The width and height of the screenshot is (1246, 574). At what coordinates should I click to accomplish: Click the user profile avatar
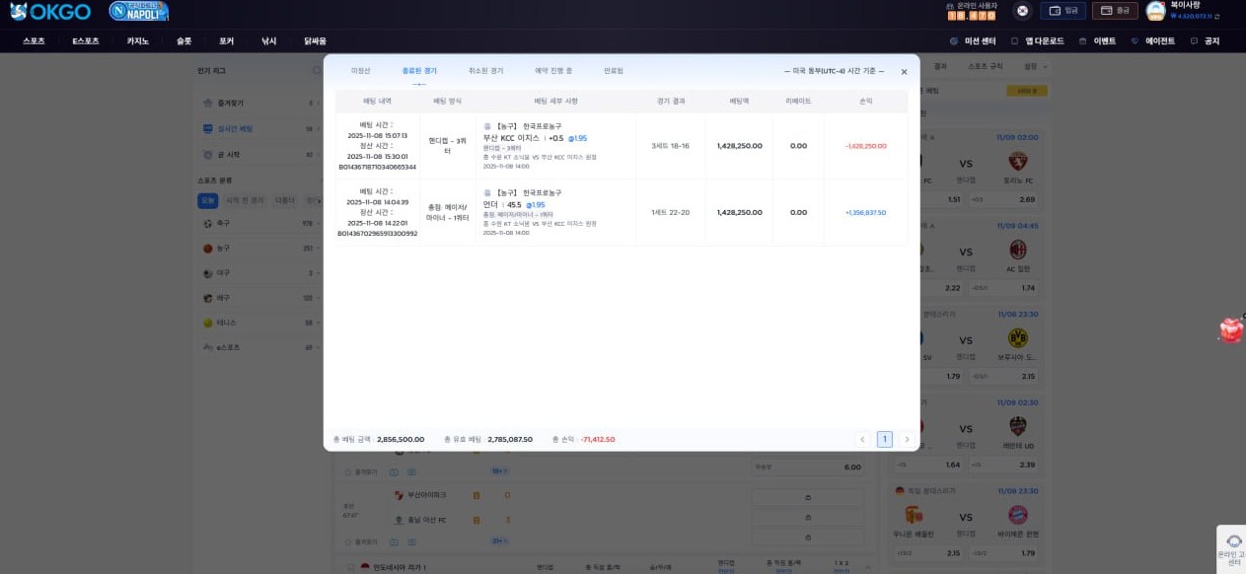(1155, 11)
